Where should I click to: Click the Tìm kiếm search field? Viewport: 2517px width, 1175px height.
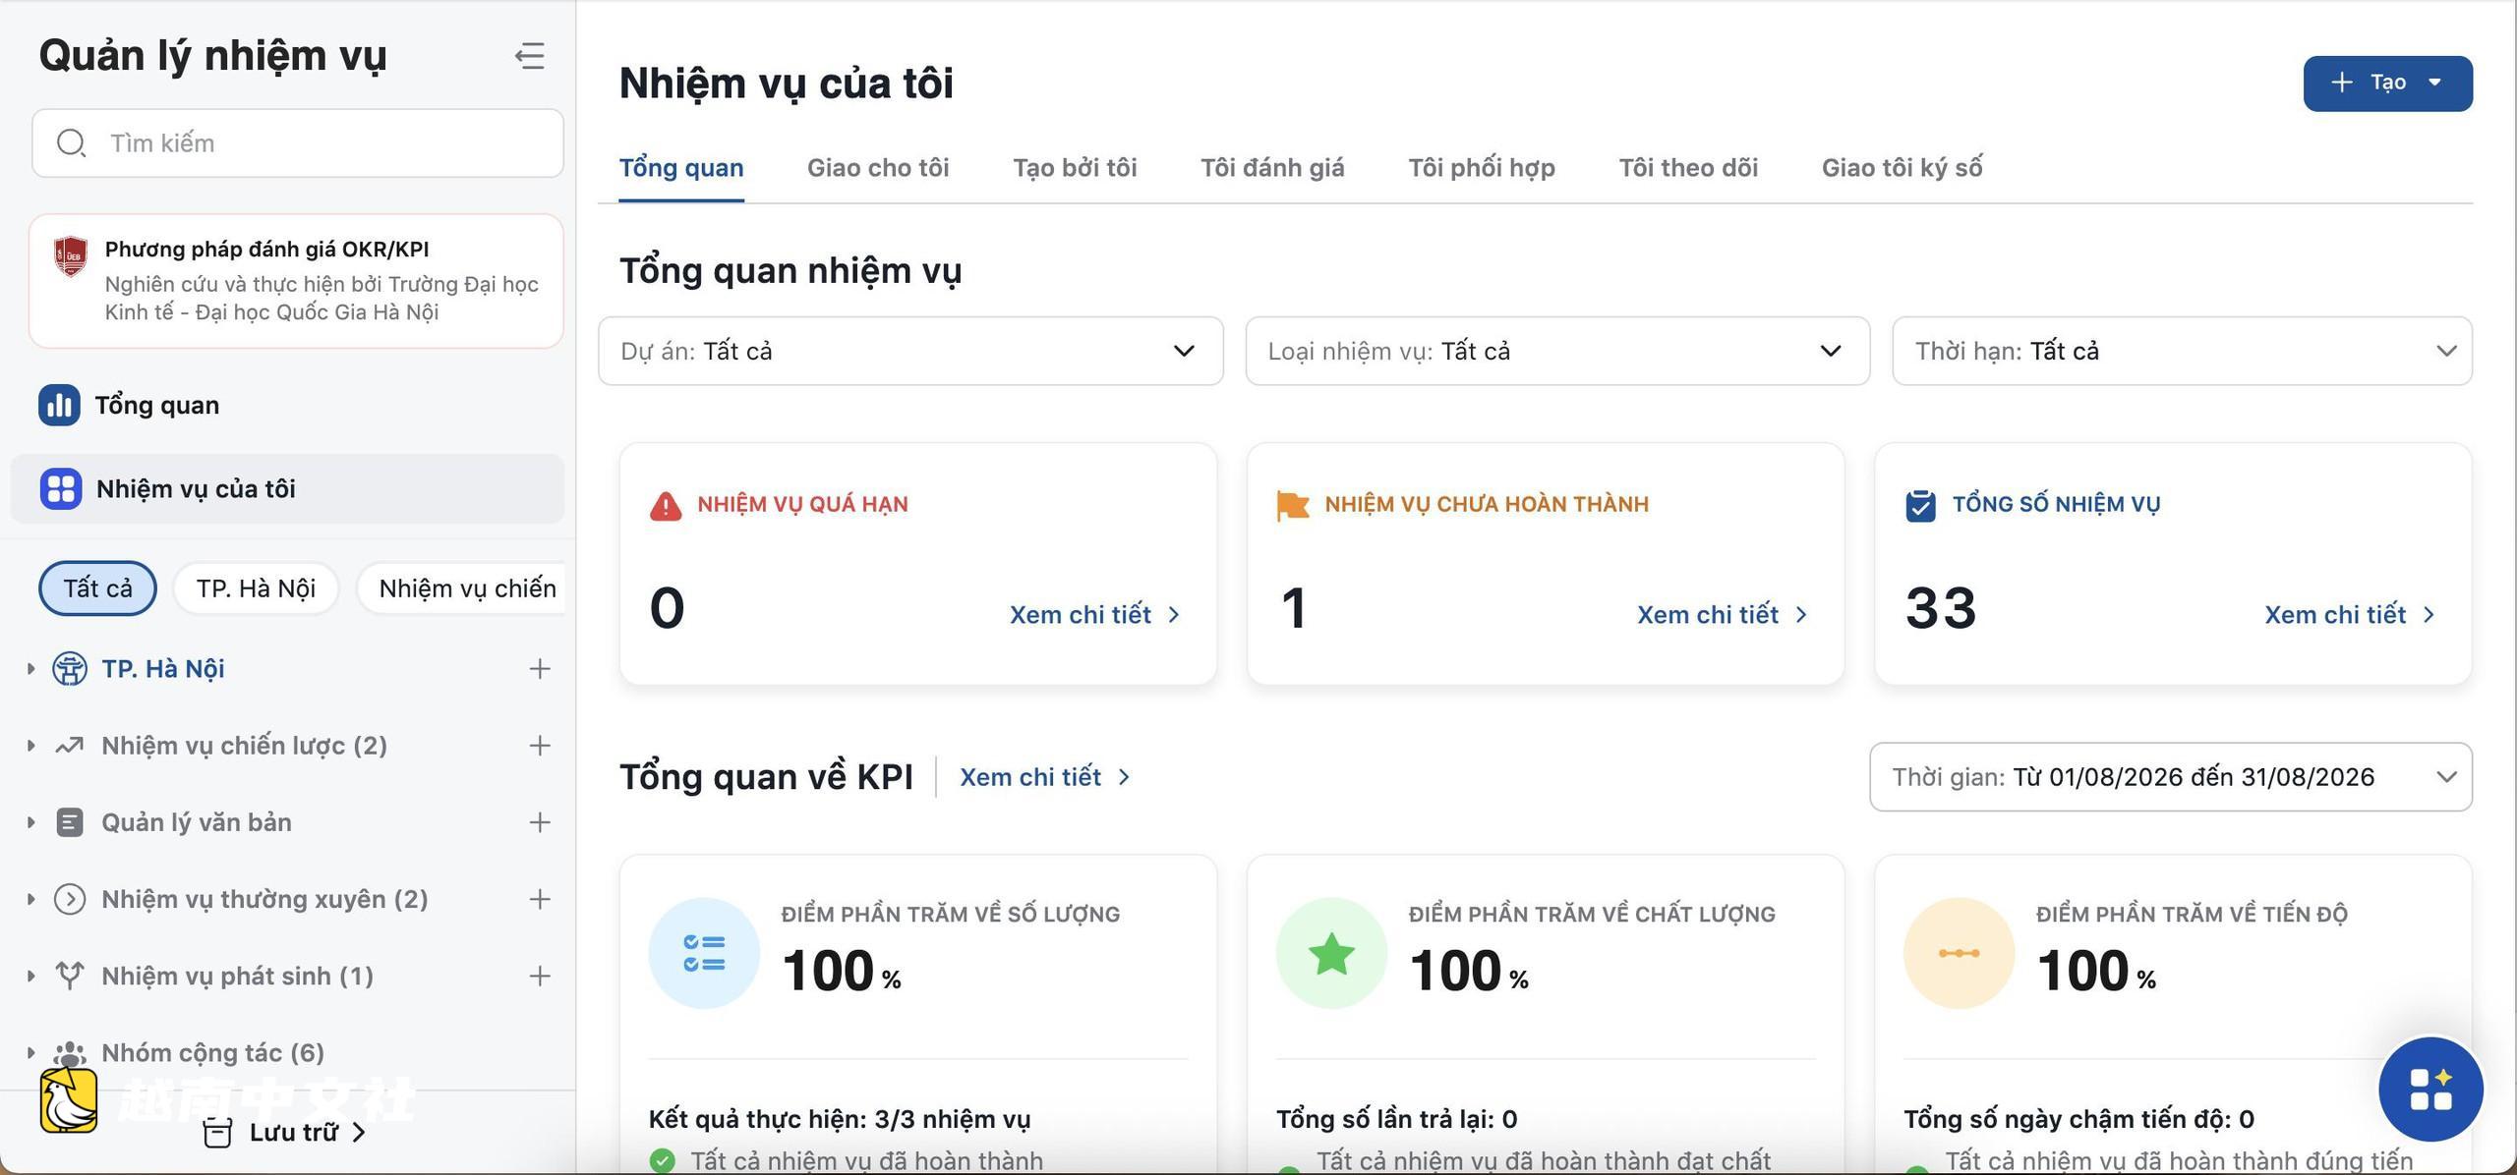[x=298, y=143]
